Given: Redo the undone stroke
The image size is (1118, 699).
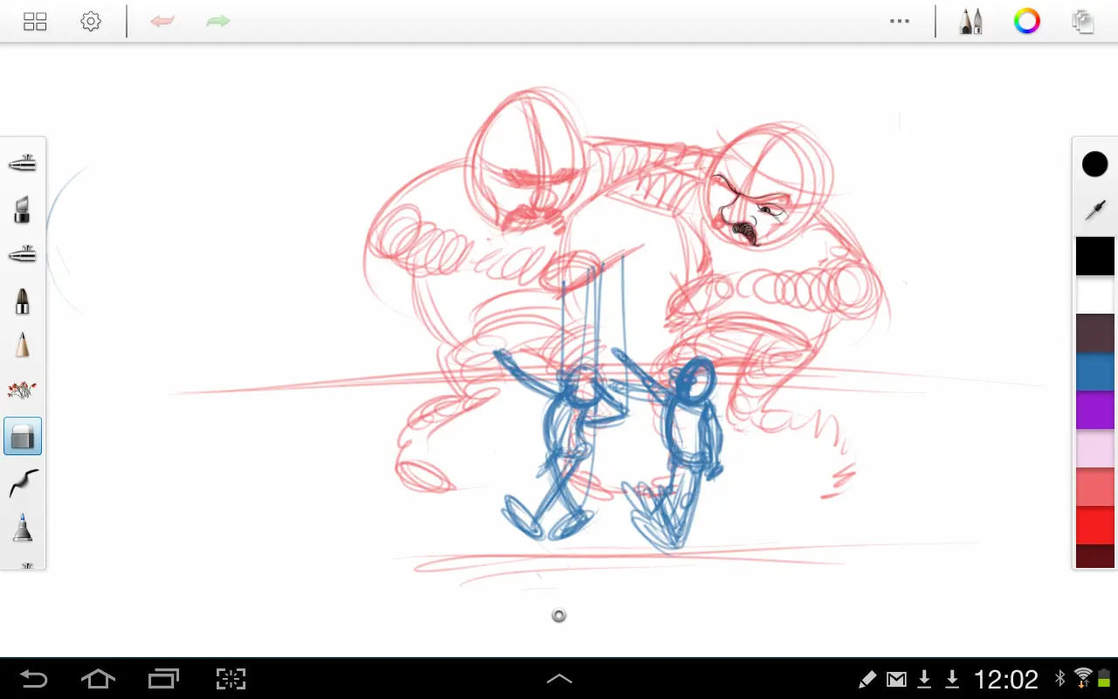Looking at the screenshot, I should 217,21.
